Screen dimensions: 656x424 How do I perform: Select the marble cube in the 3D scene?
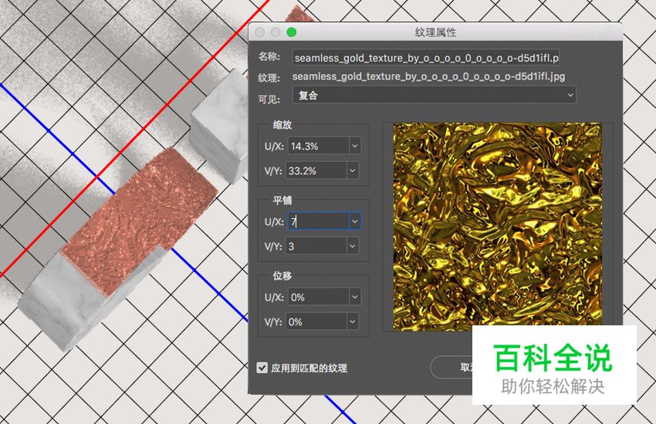[220, 126]
